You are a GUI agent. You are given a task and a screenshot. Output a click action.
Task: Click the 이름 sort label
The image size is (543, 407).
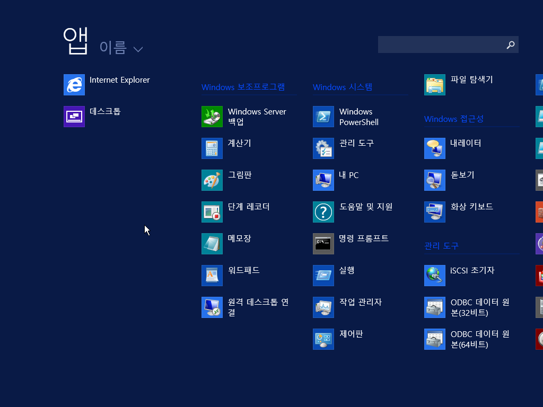[x=113, y=47]
